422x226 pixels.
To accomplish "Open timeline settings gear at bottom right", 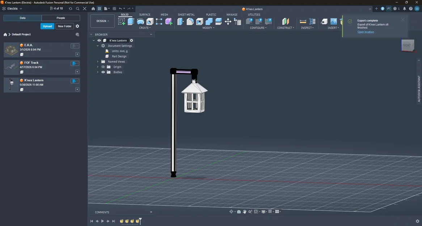I will tap(418, 221).
